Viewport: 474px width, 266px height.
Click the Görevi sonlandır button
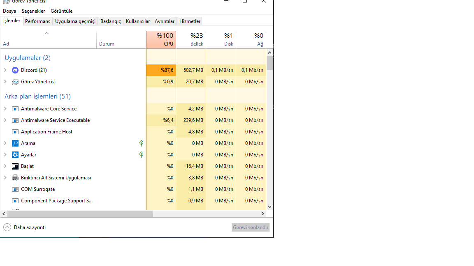point(251,227)
